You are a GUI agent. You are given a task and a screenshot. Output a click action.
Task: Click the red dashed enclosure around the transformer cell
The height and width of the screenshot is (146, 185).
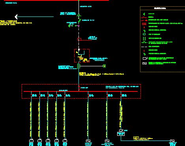82,56
